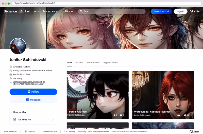The width and height of the screenshot is (203, 134).
Task: Click the Jenifer Schindovski profile name heading
Action: 28,60
